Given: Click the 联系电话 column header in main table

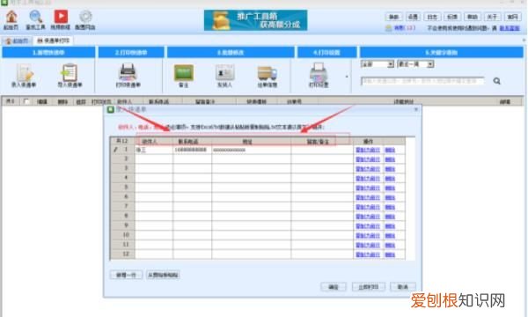Looking at the screenshot, I should 158,101.
